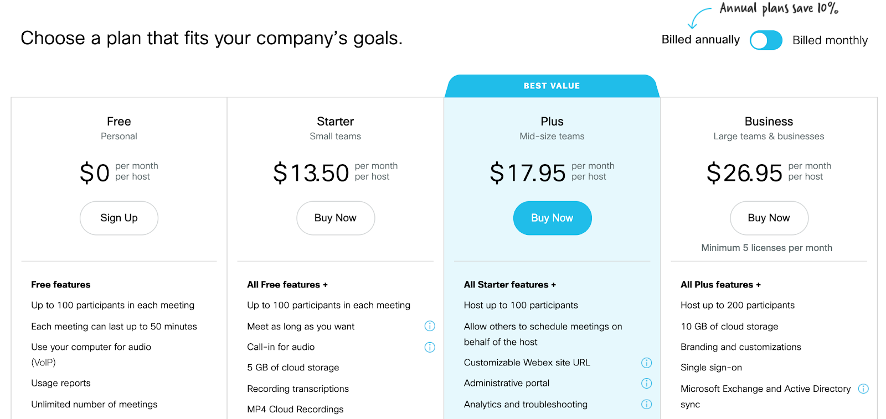
Task: Select the Free plan title
Action: (x=119, y=122)
